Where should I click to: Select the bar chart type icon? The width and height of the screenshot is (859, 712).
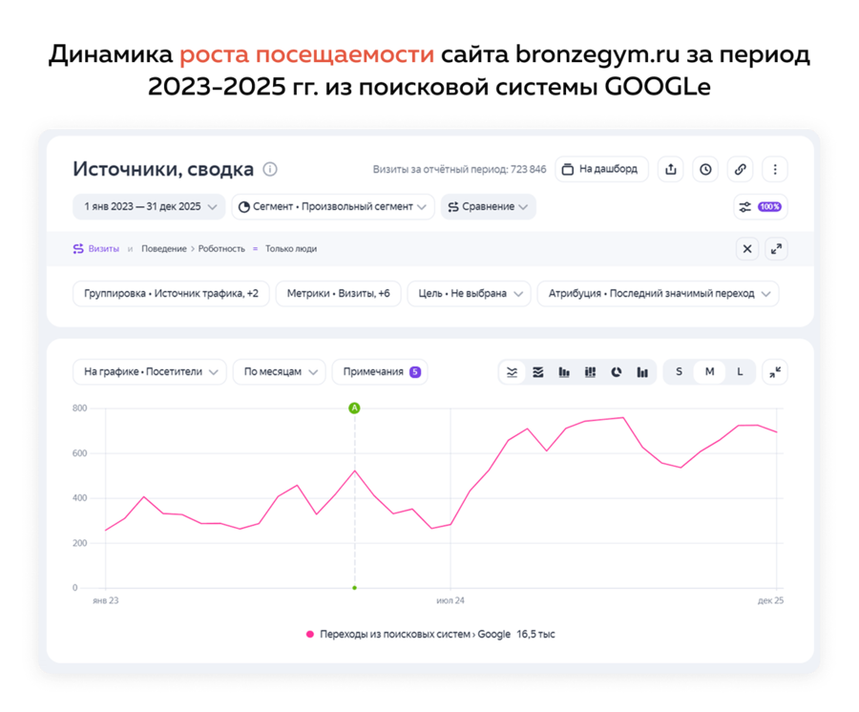(x=564, y=372)
